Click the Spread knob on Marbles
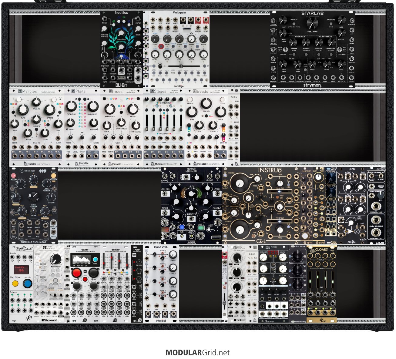The width and height of the screenshot is (396, 359). (50, 110)
